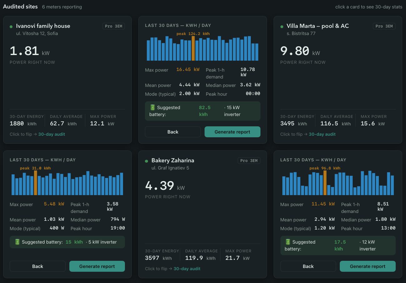
Task: Click the 11.45 kW max power value
Action: (323, 204)
